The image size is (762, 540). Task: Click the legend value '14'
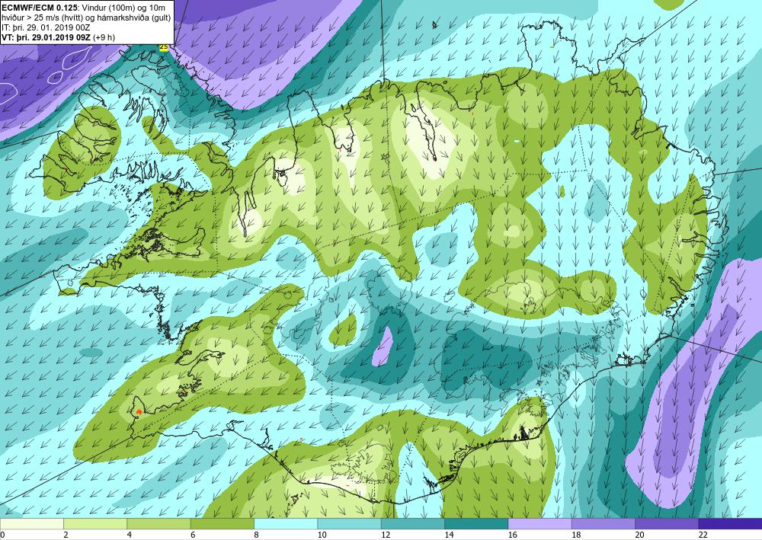coord(449,535)
